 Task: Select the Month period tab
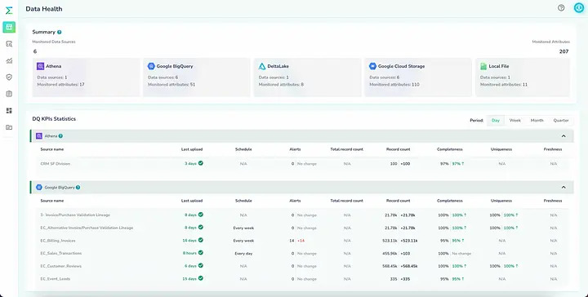[537, 121]
